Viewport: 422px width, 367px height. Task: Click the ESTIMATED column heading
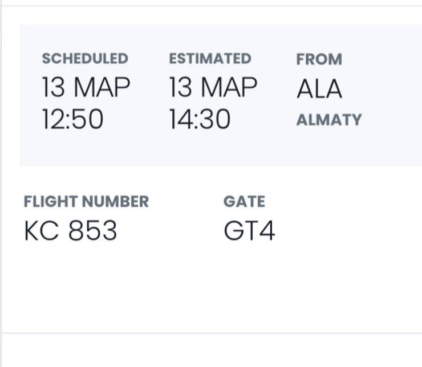210,59
